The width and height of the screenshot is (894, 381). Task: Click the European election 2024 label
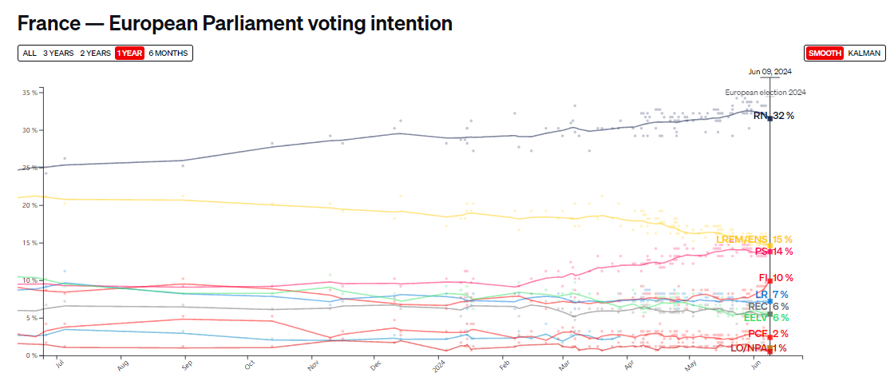point(765,92)
